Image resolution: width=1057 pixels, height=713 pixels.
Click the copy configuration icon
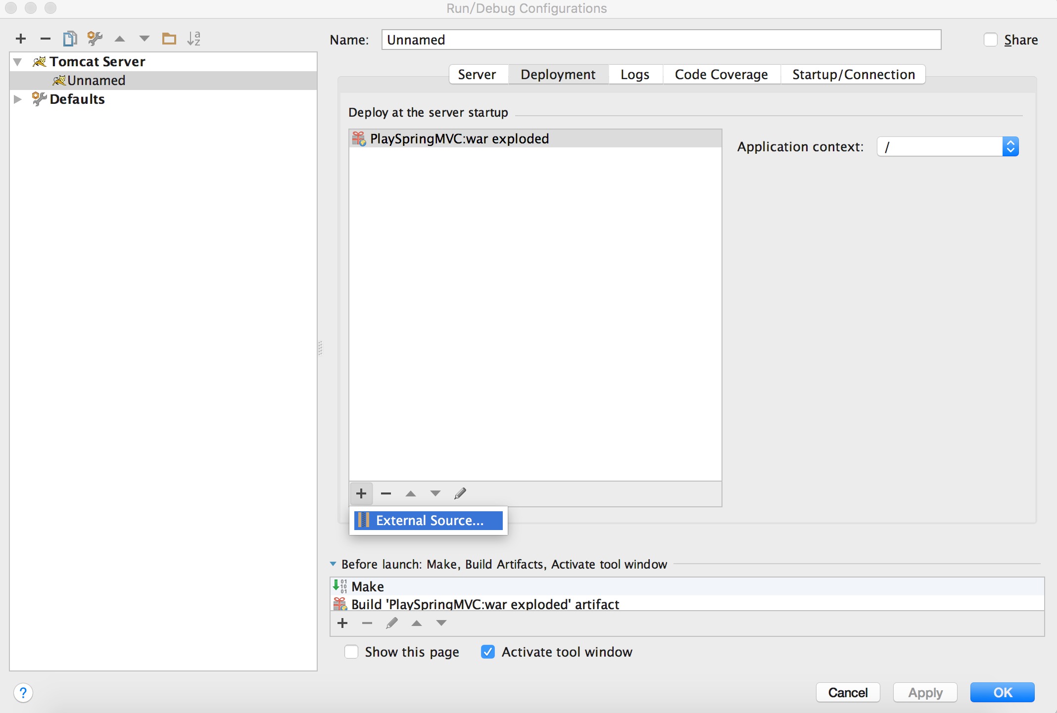point(70,39)
